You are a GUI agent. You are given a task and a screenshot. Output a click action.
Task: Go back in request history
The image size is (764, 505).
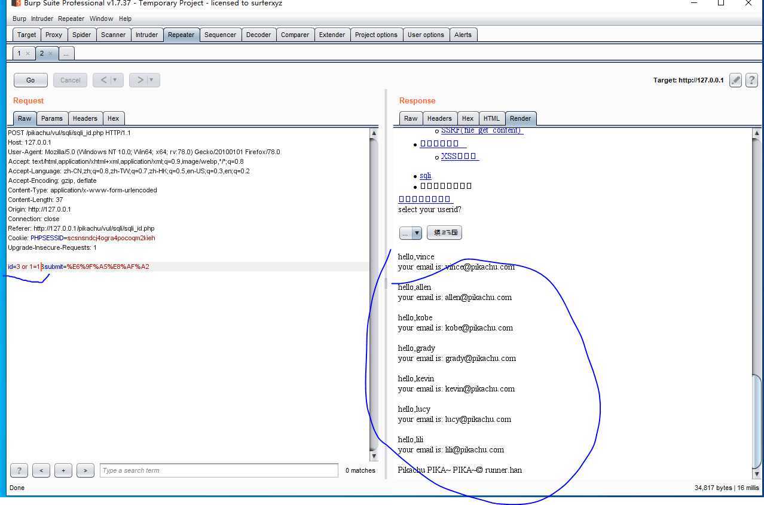coord(103,80)
